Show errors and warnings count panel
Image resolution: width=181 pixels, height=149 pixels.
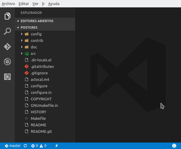click(x=39, y=146)
